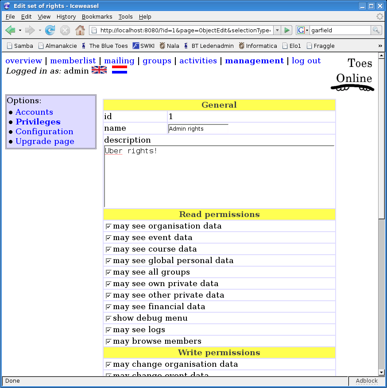This screenshot has width=387, height=388.
Task: Click the Toes Online logo
Action: (x=353, y=74)
